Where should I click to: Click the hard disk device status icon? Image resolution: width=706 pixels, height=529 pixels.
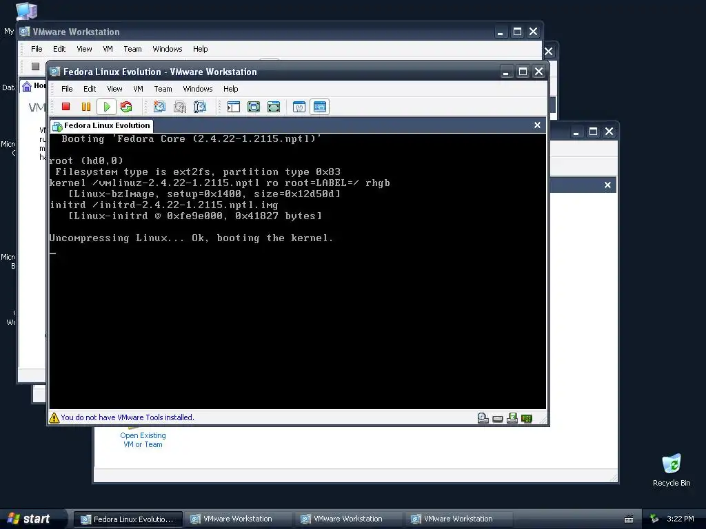(498, 419)
